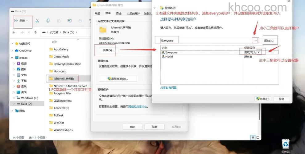
Task: Click the Cut scissors icon in Explorer toolbar
Action: click(x=37, y=21)
